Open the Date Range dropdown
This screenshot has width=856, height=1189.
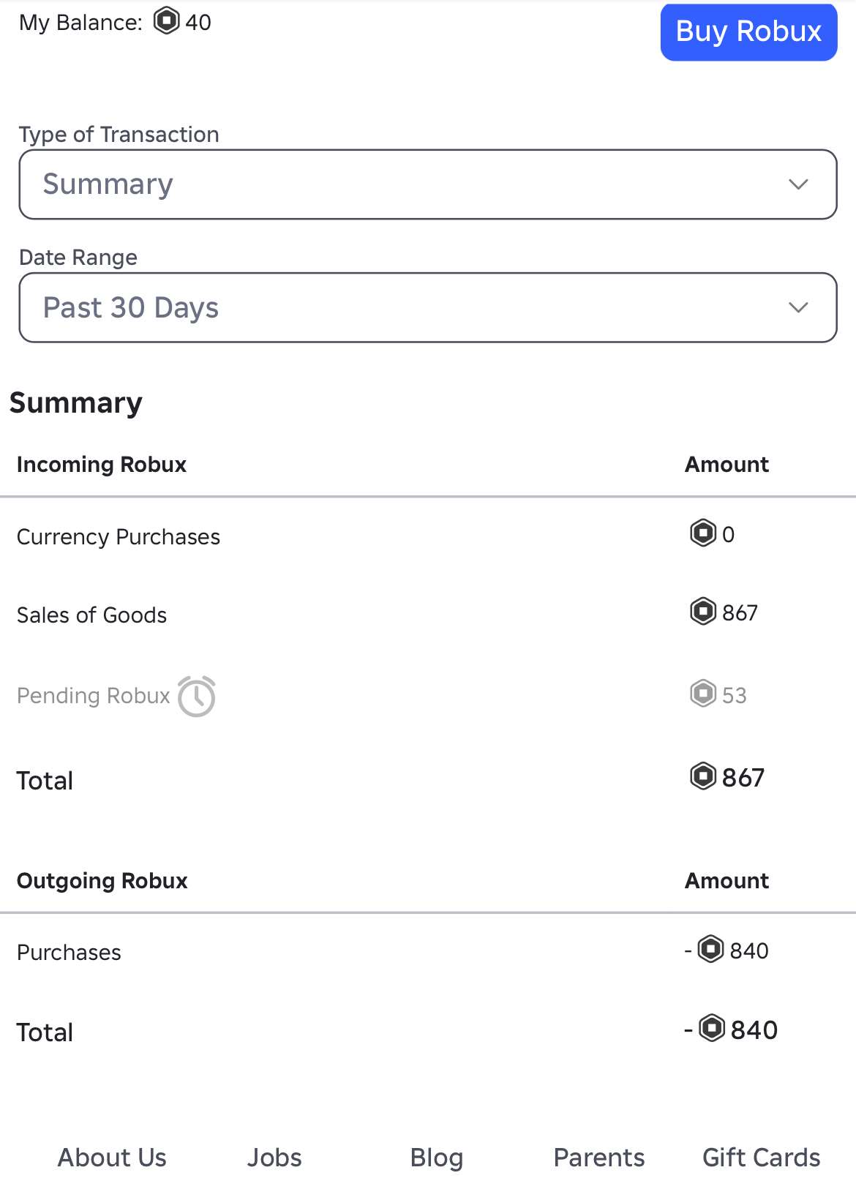click(x=428, y=307)
